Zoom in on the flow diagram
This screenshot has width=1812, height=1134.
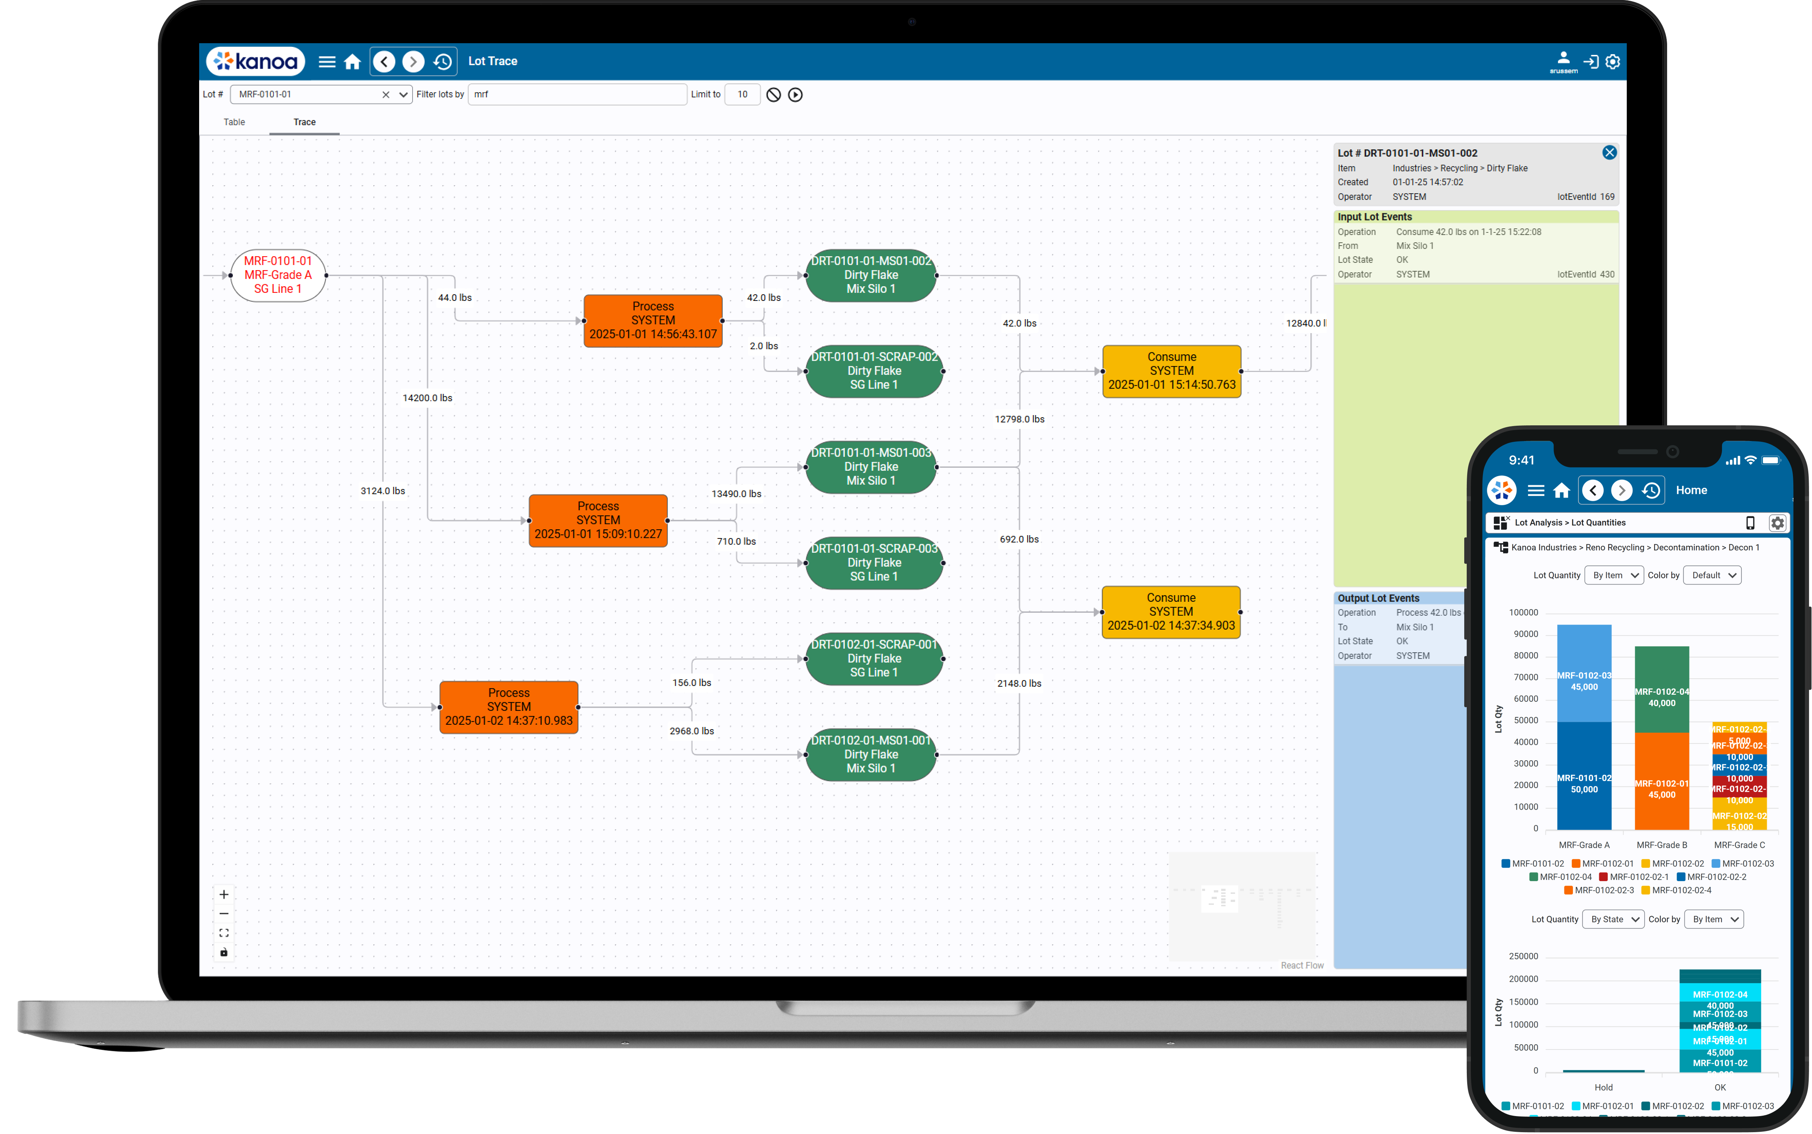[224, 894]
